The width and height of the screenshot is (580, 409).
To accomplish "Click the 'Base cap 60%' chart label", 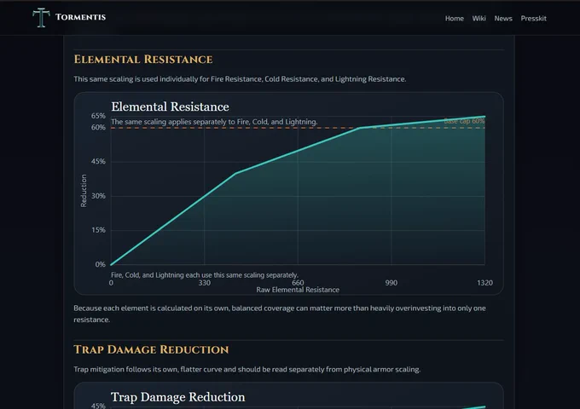I will (x=464, y=121).
